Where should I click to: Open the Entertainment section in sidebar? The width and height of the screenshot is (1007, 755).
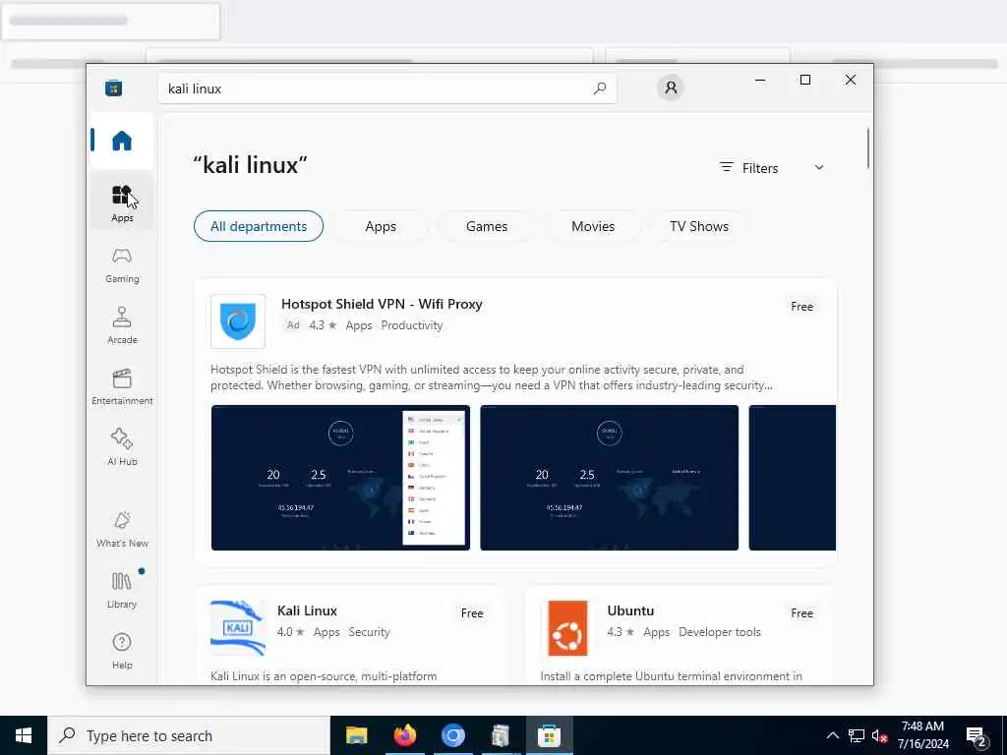pos(121,386)
